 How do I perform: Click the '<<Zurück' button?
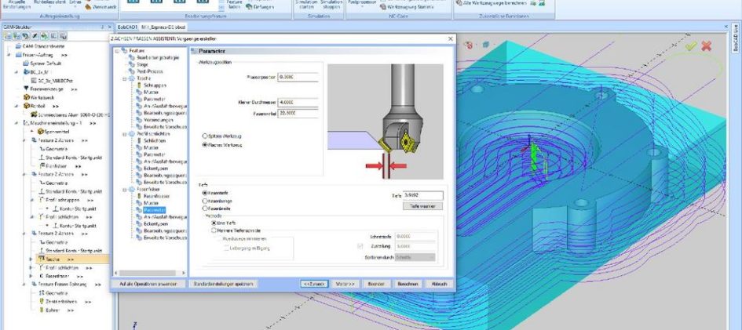point(314,283)
